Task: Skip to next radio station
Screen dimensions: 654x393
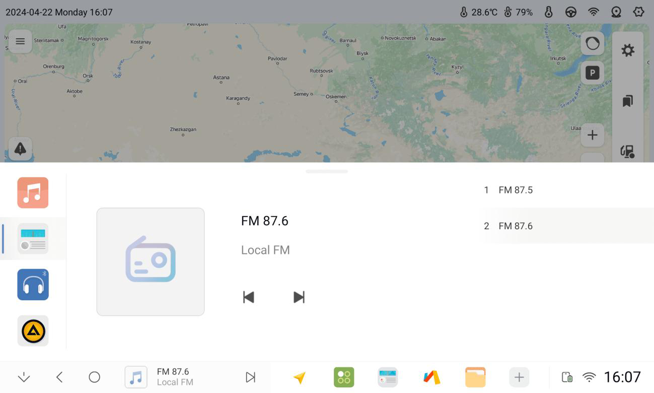Action: click(x=299, y=297)
